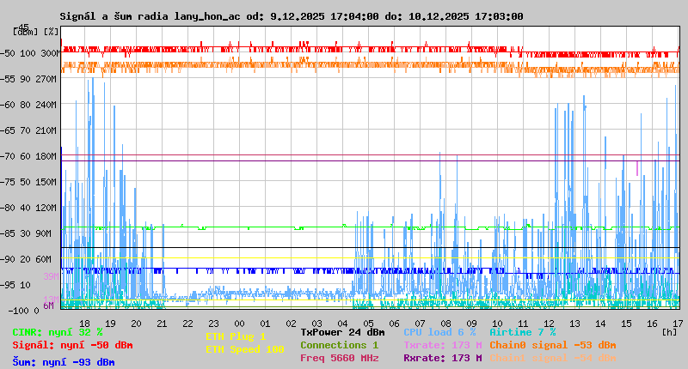Viewport: 688px width, 369px height.
Task: Click the '-95 10' y-axis label
Action: 15,286
